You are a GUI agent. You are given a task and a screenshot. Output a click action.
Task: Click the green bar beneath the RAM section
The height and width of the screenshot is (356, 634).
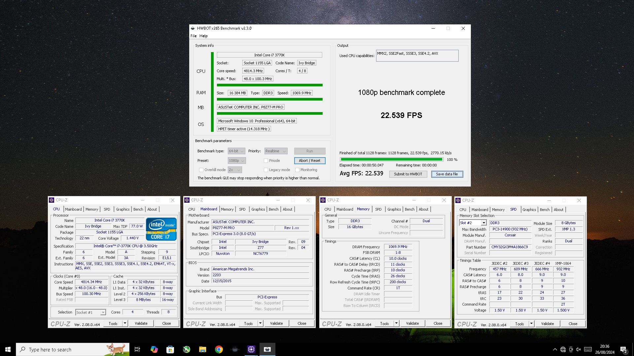[x=270, y=99]
